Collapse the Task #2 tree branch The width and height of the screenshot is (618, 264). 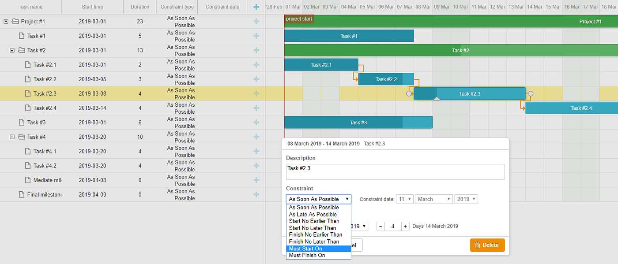tap(12, 50)
